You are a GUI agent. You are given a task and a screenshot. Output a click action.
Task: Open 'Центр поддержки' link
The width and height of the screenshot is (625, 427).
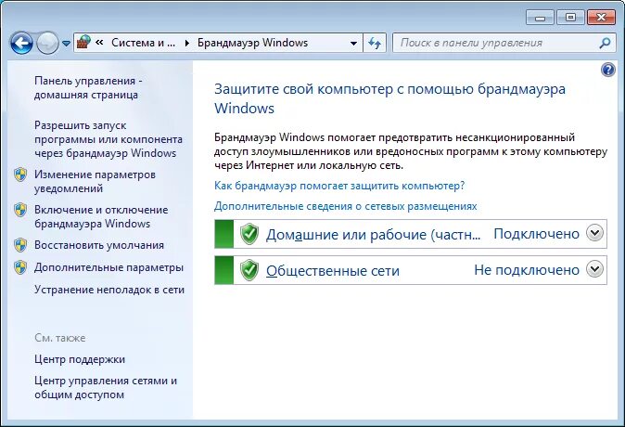pyautogui.click(x=80, y=359)
